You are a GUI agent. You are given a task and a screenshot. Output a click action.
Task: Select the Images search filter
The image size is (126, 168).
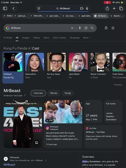tap(26, 38)
